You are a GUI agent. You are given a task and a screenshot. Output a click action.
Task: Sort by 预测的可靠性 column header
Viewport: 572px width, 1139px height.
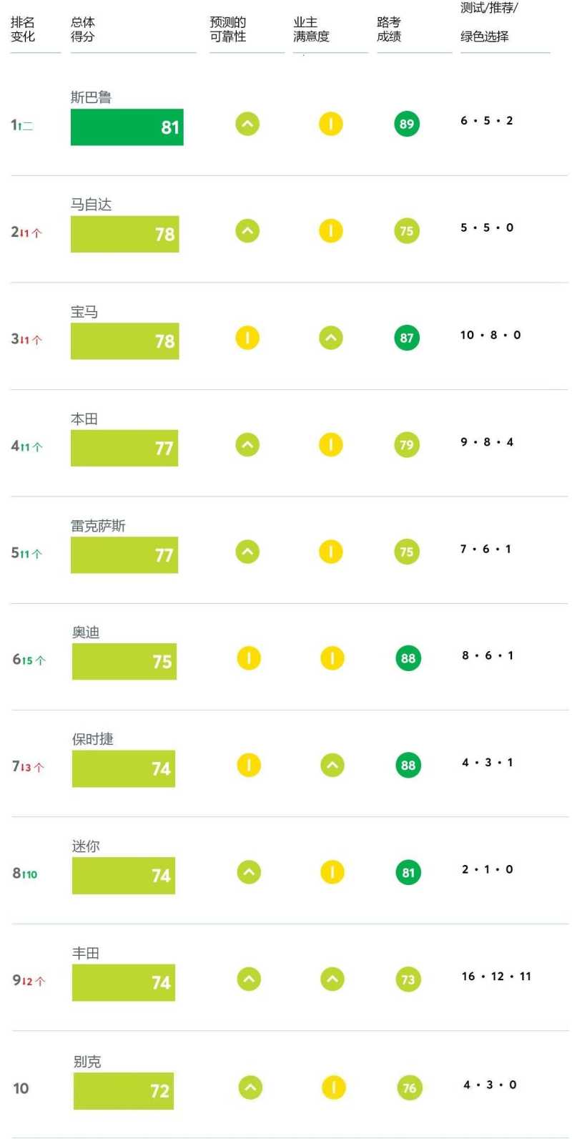coord(228,30)
